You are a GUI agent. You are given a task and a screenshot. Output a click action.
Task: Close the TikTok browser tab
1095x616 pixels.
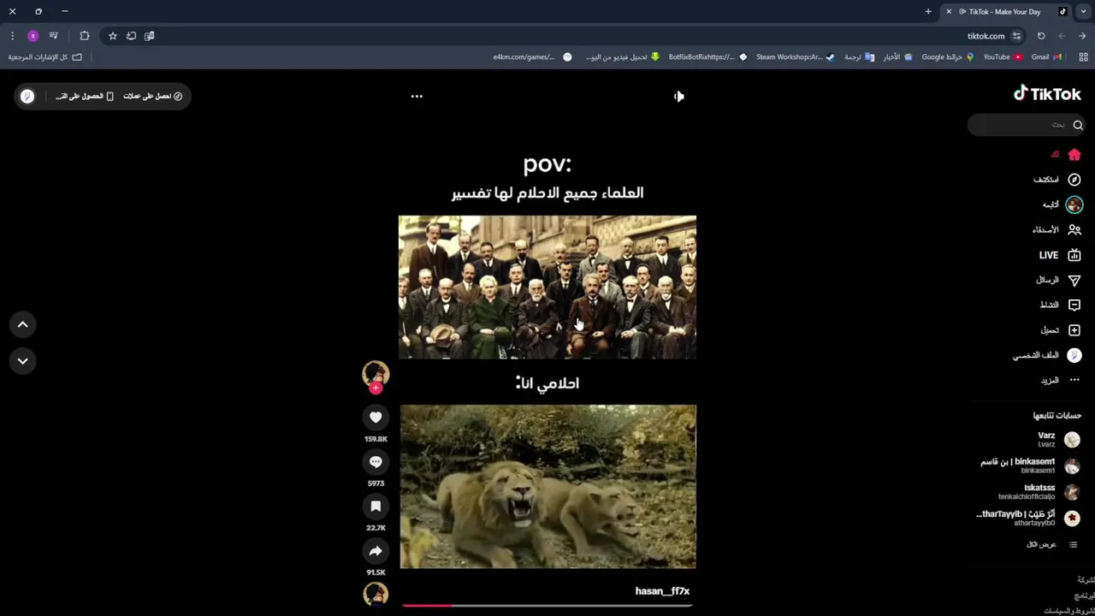pyautogui.click(x=949, y=11)
